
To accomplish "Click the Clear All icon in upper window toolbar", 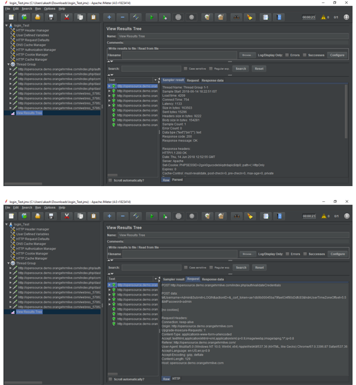I will tap(221, 17).
